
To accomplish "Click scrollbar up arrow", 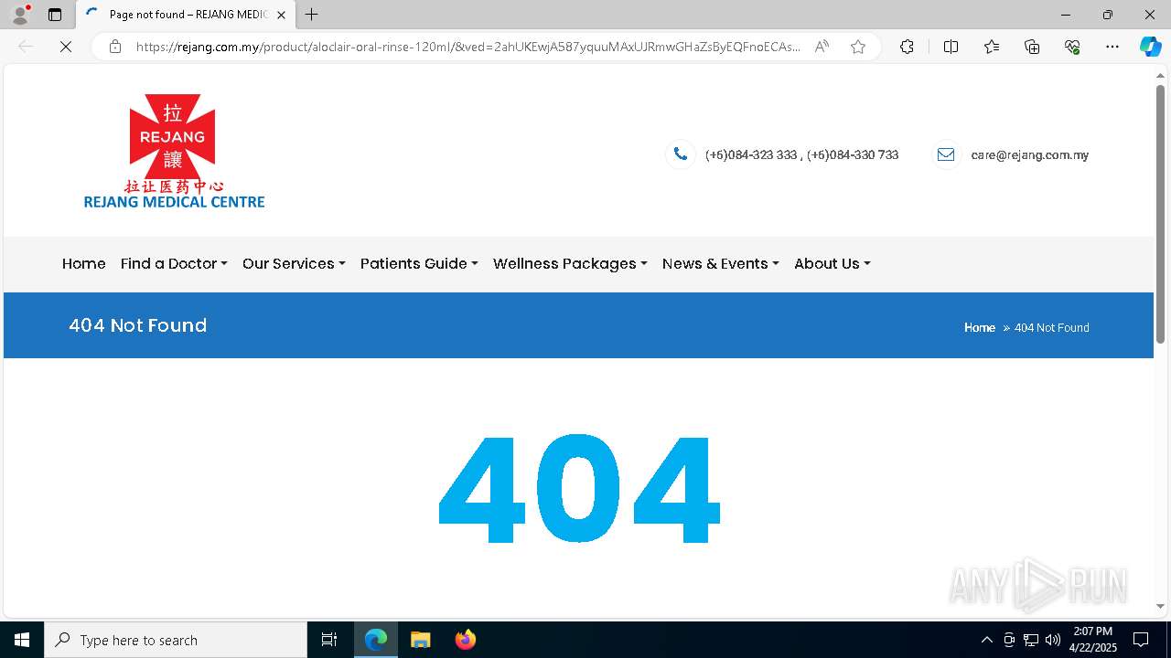I will click(1160, 76).
